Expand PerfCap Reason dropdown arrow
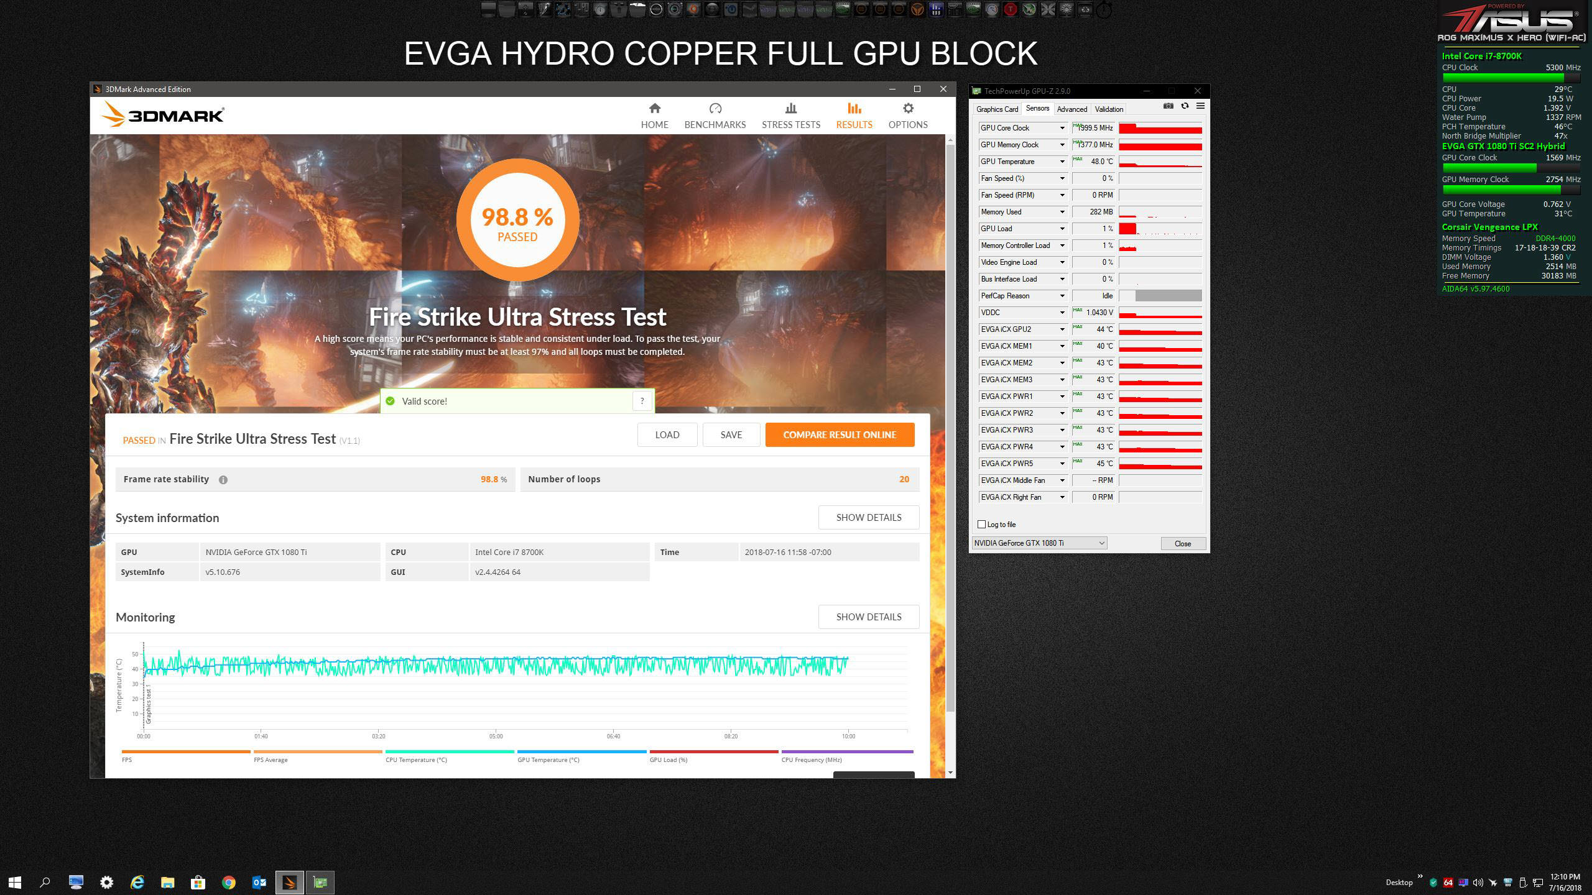The height and width of the screenshot is (895, 1592). [x=1062, y=296]
